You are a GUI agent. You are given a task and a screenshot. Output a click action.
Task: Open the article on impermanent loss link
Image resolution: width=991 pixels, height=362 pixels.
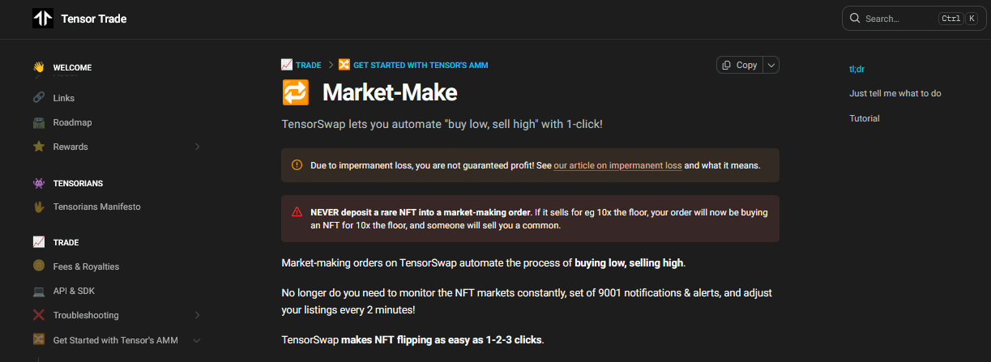pyautogui.click(x=617, y=165)
